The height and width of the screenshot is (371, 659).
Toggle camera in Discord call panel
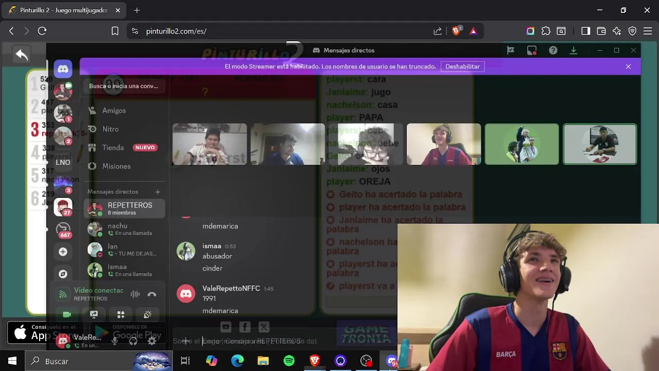click(67, 314)
